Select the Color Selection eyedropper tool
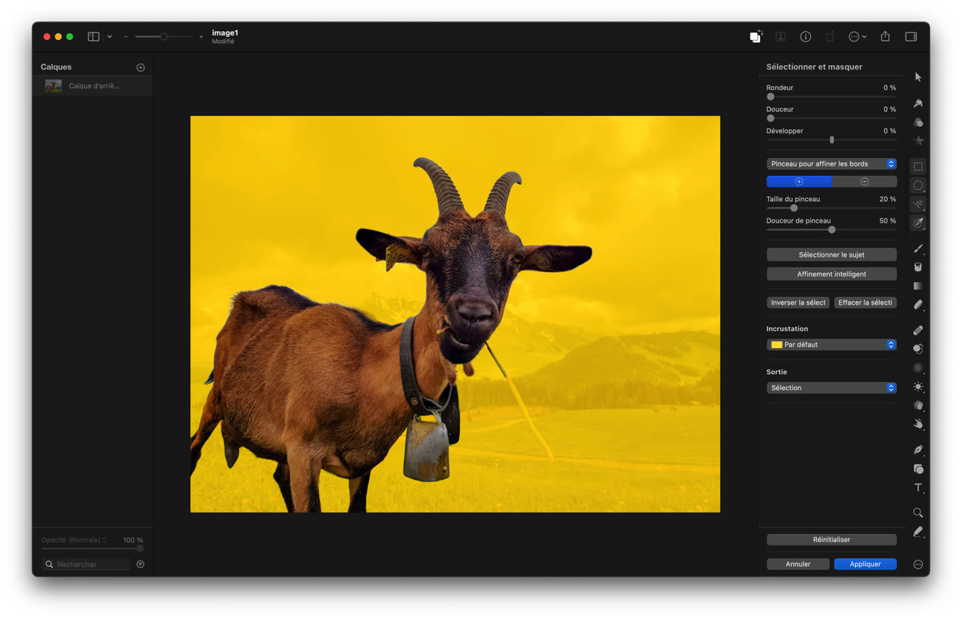Viewport: 962px width, 619px height. (x=918, y=223)
